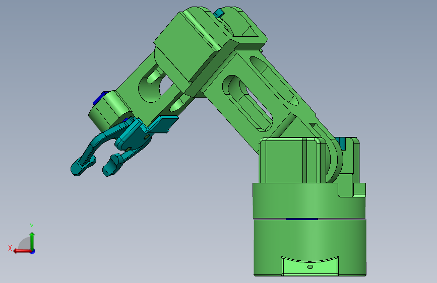Click the green Y axis arrow of the triad
The image size is (437, 283).
coord(32,241)
